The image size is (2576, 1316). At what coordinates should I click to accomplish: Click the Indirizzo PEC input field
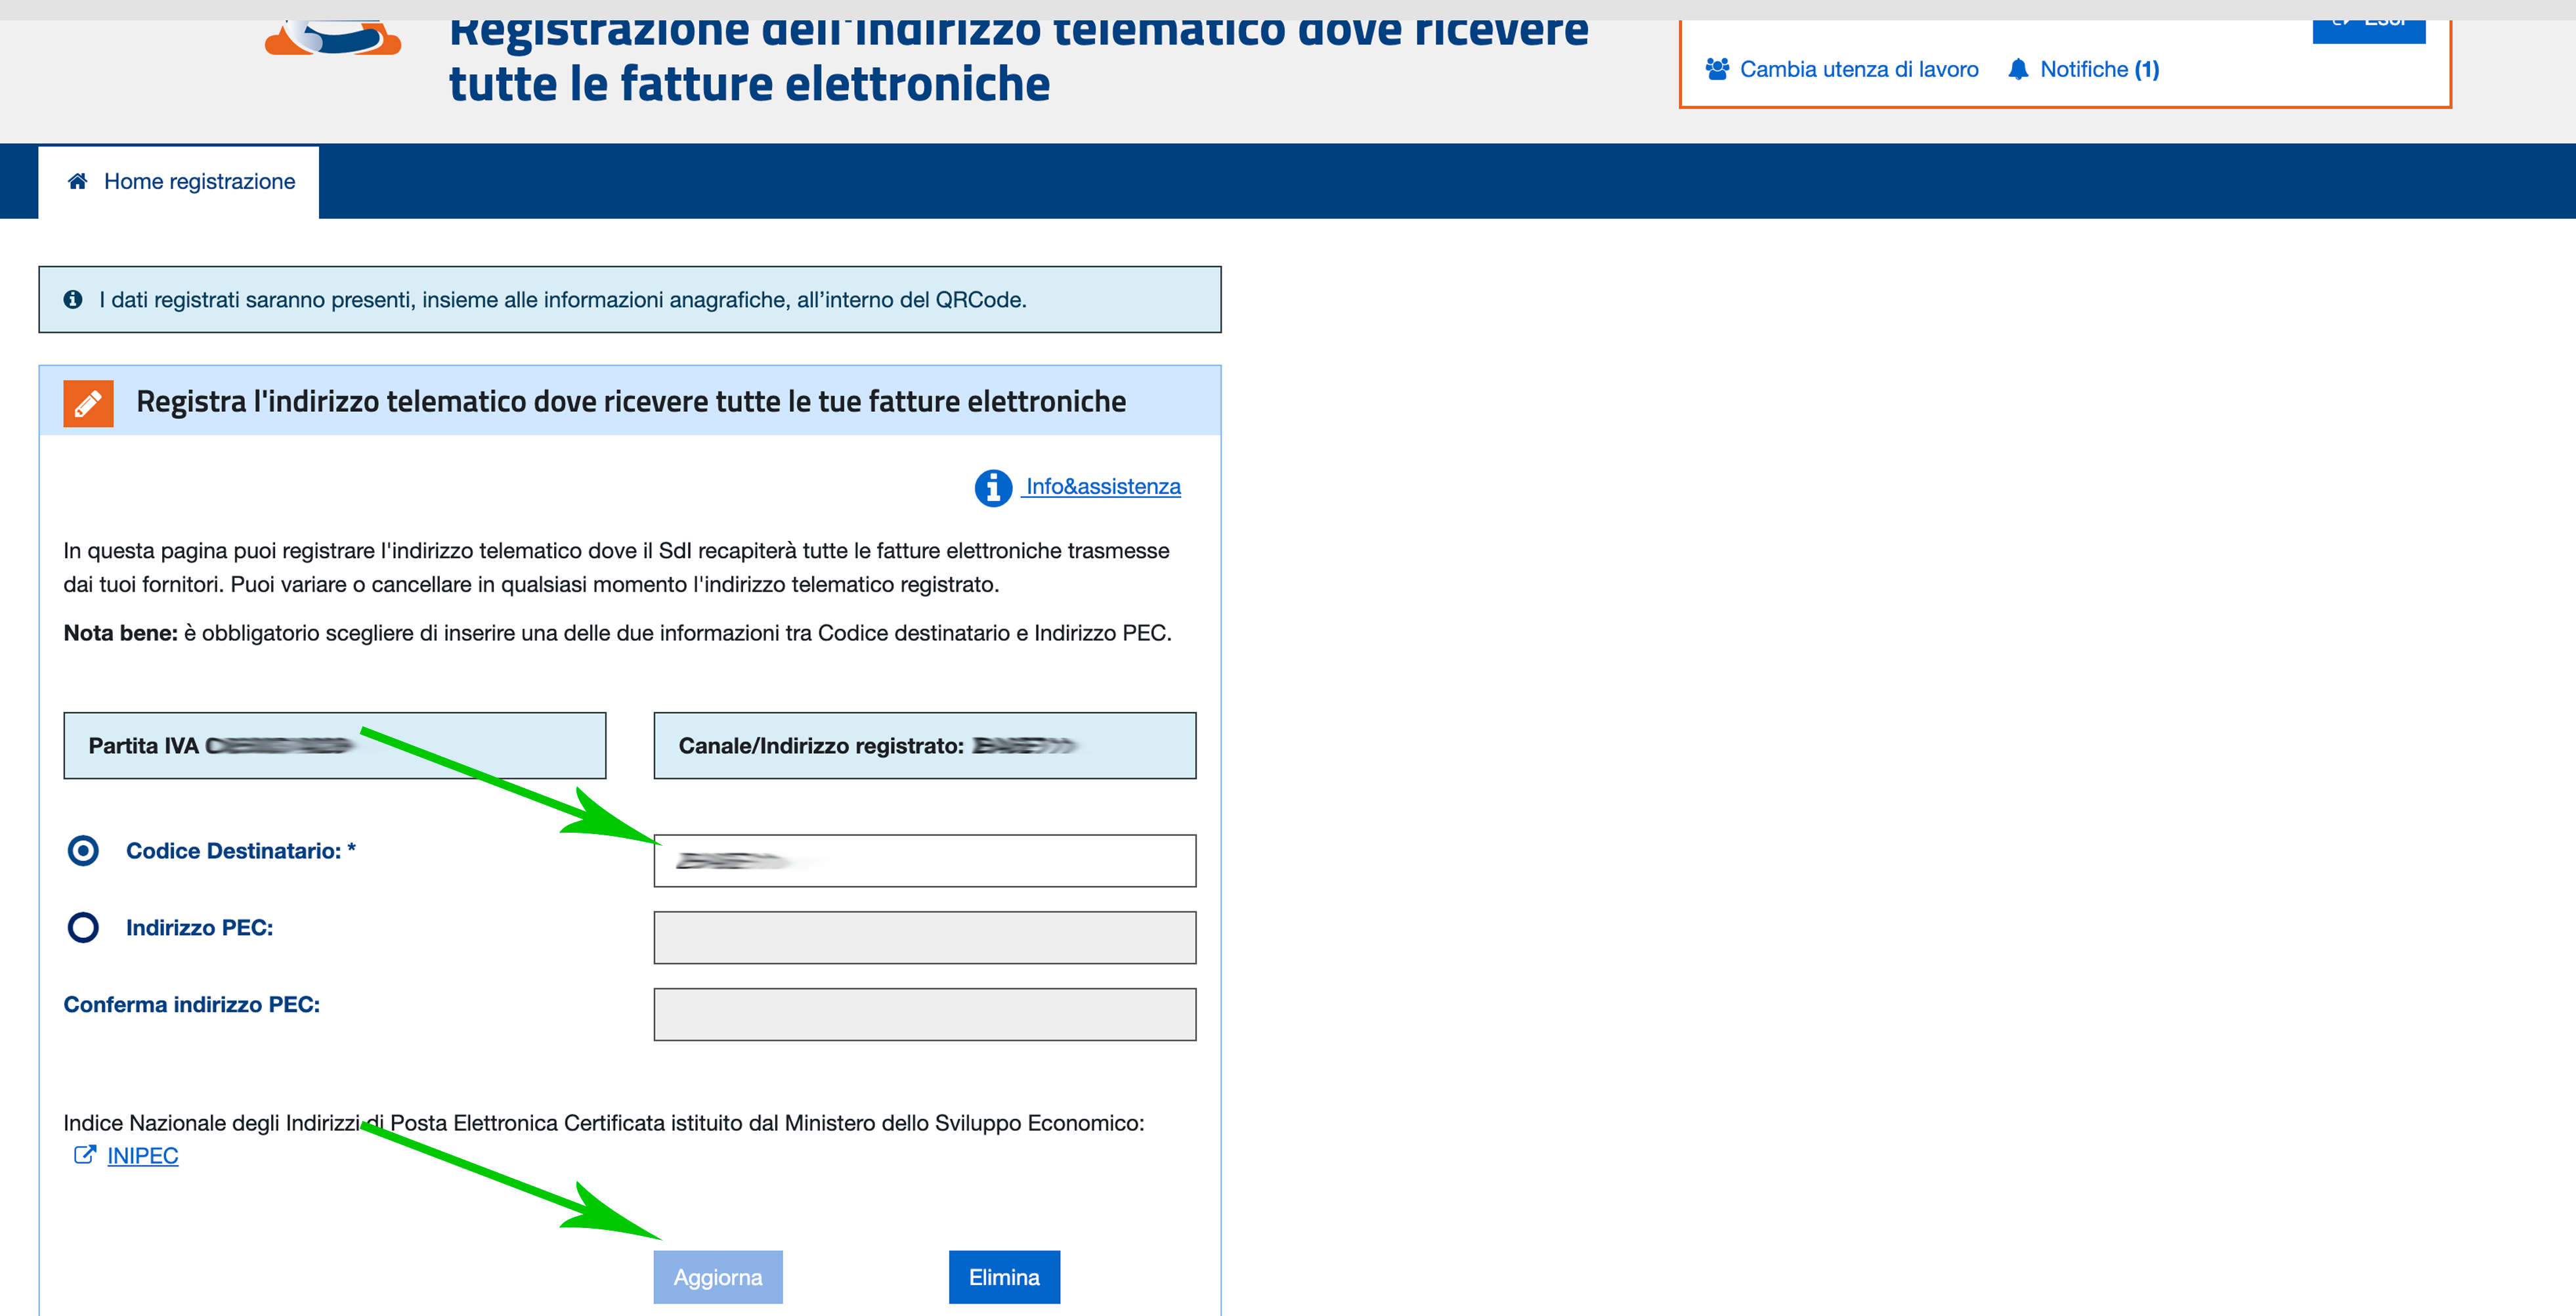point(924,938)
